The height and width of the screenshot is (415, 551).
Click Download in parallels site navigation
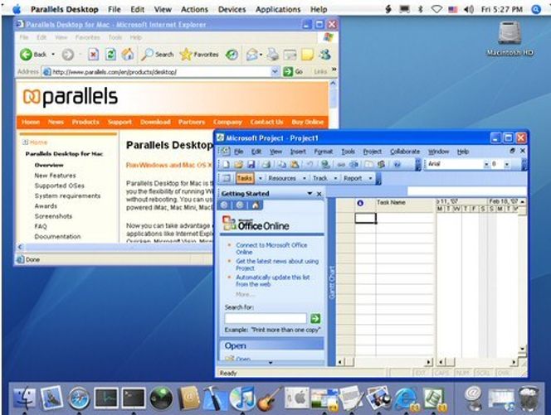[155, 122]
